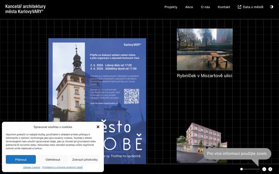The width and height of the screenshot is (279, 174).
Task: Open the Projekty menu item
Action: 171,7
